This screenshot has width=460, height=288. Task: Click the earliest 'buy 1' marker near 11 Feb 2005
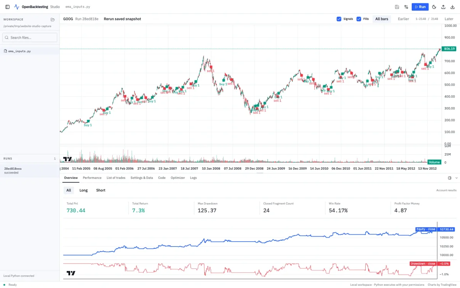[88, 121]
